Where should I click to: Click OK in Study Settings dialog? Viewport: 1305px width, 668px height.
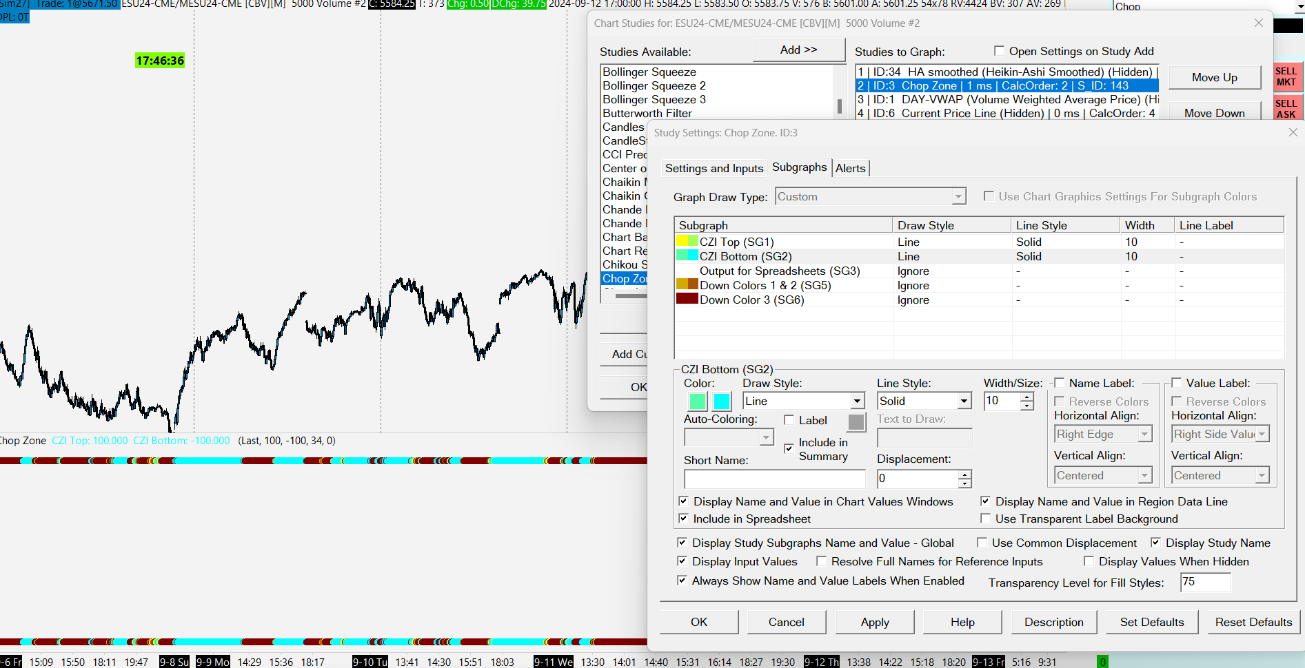click(699, 622)
